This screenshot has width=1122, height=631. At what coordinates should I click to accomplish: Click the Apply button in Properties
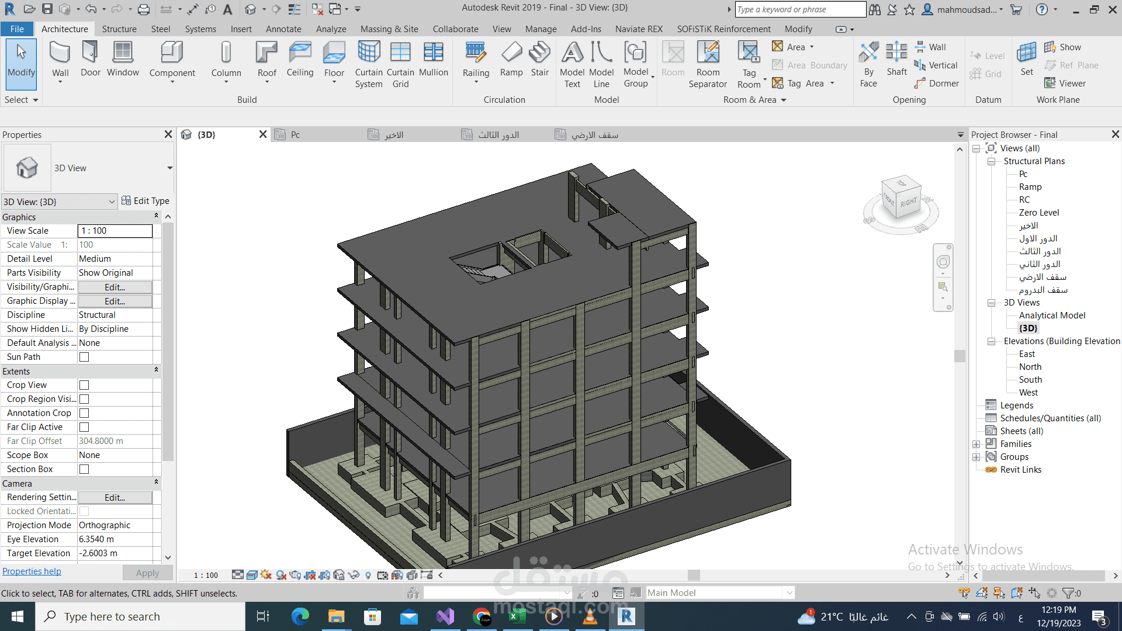147,573
